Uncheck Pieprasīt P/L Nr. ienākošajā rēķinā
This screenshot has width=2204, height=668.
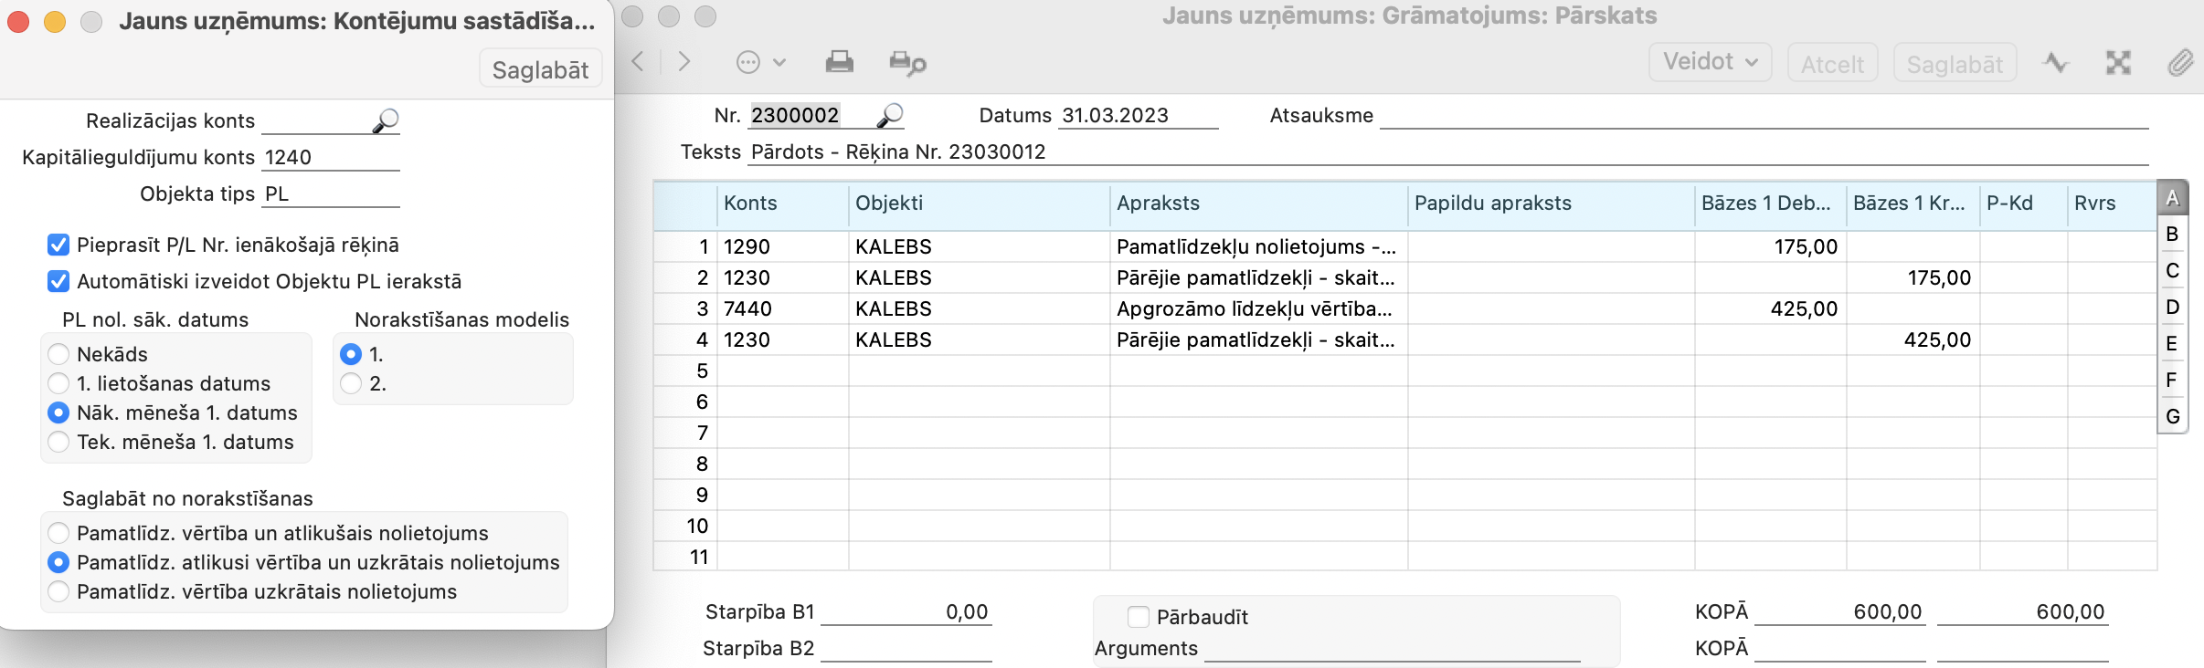point(58,245)
